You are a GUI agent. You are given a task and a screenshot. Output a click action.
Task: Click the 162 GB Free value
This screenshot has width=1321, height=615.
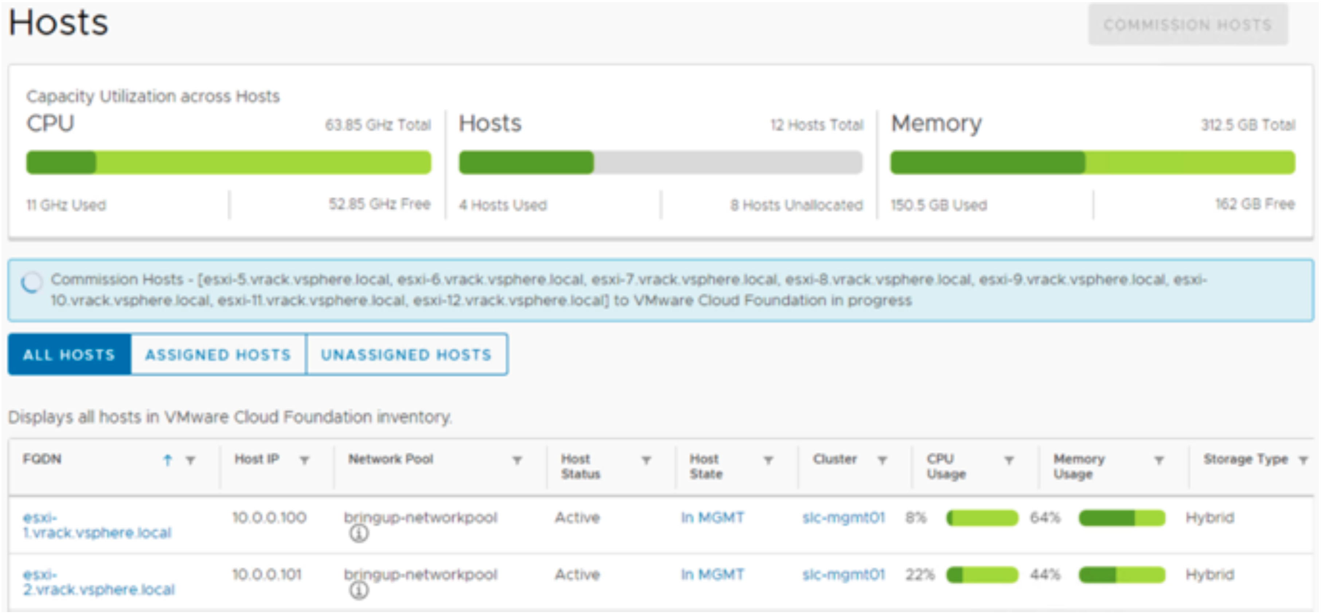(1255, 204)
